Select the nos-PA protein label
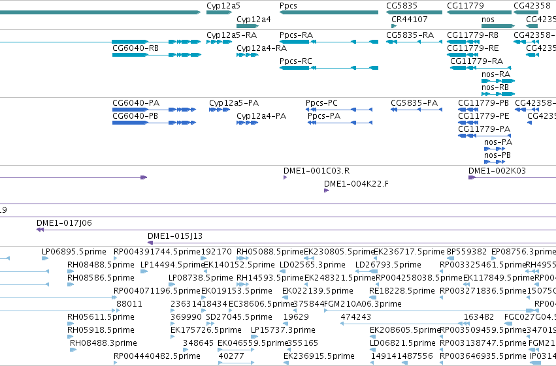The height and width of the screenshot is (366, 556). point(499,142)
